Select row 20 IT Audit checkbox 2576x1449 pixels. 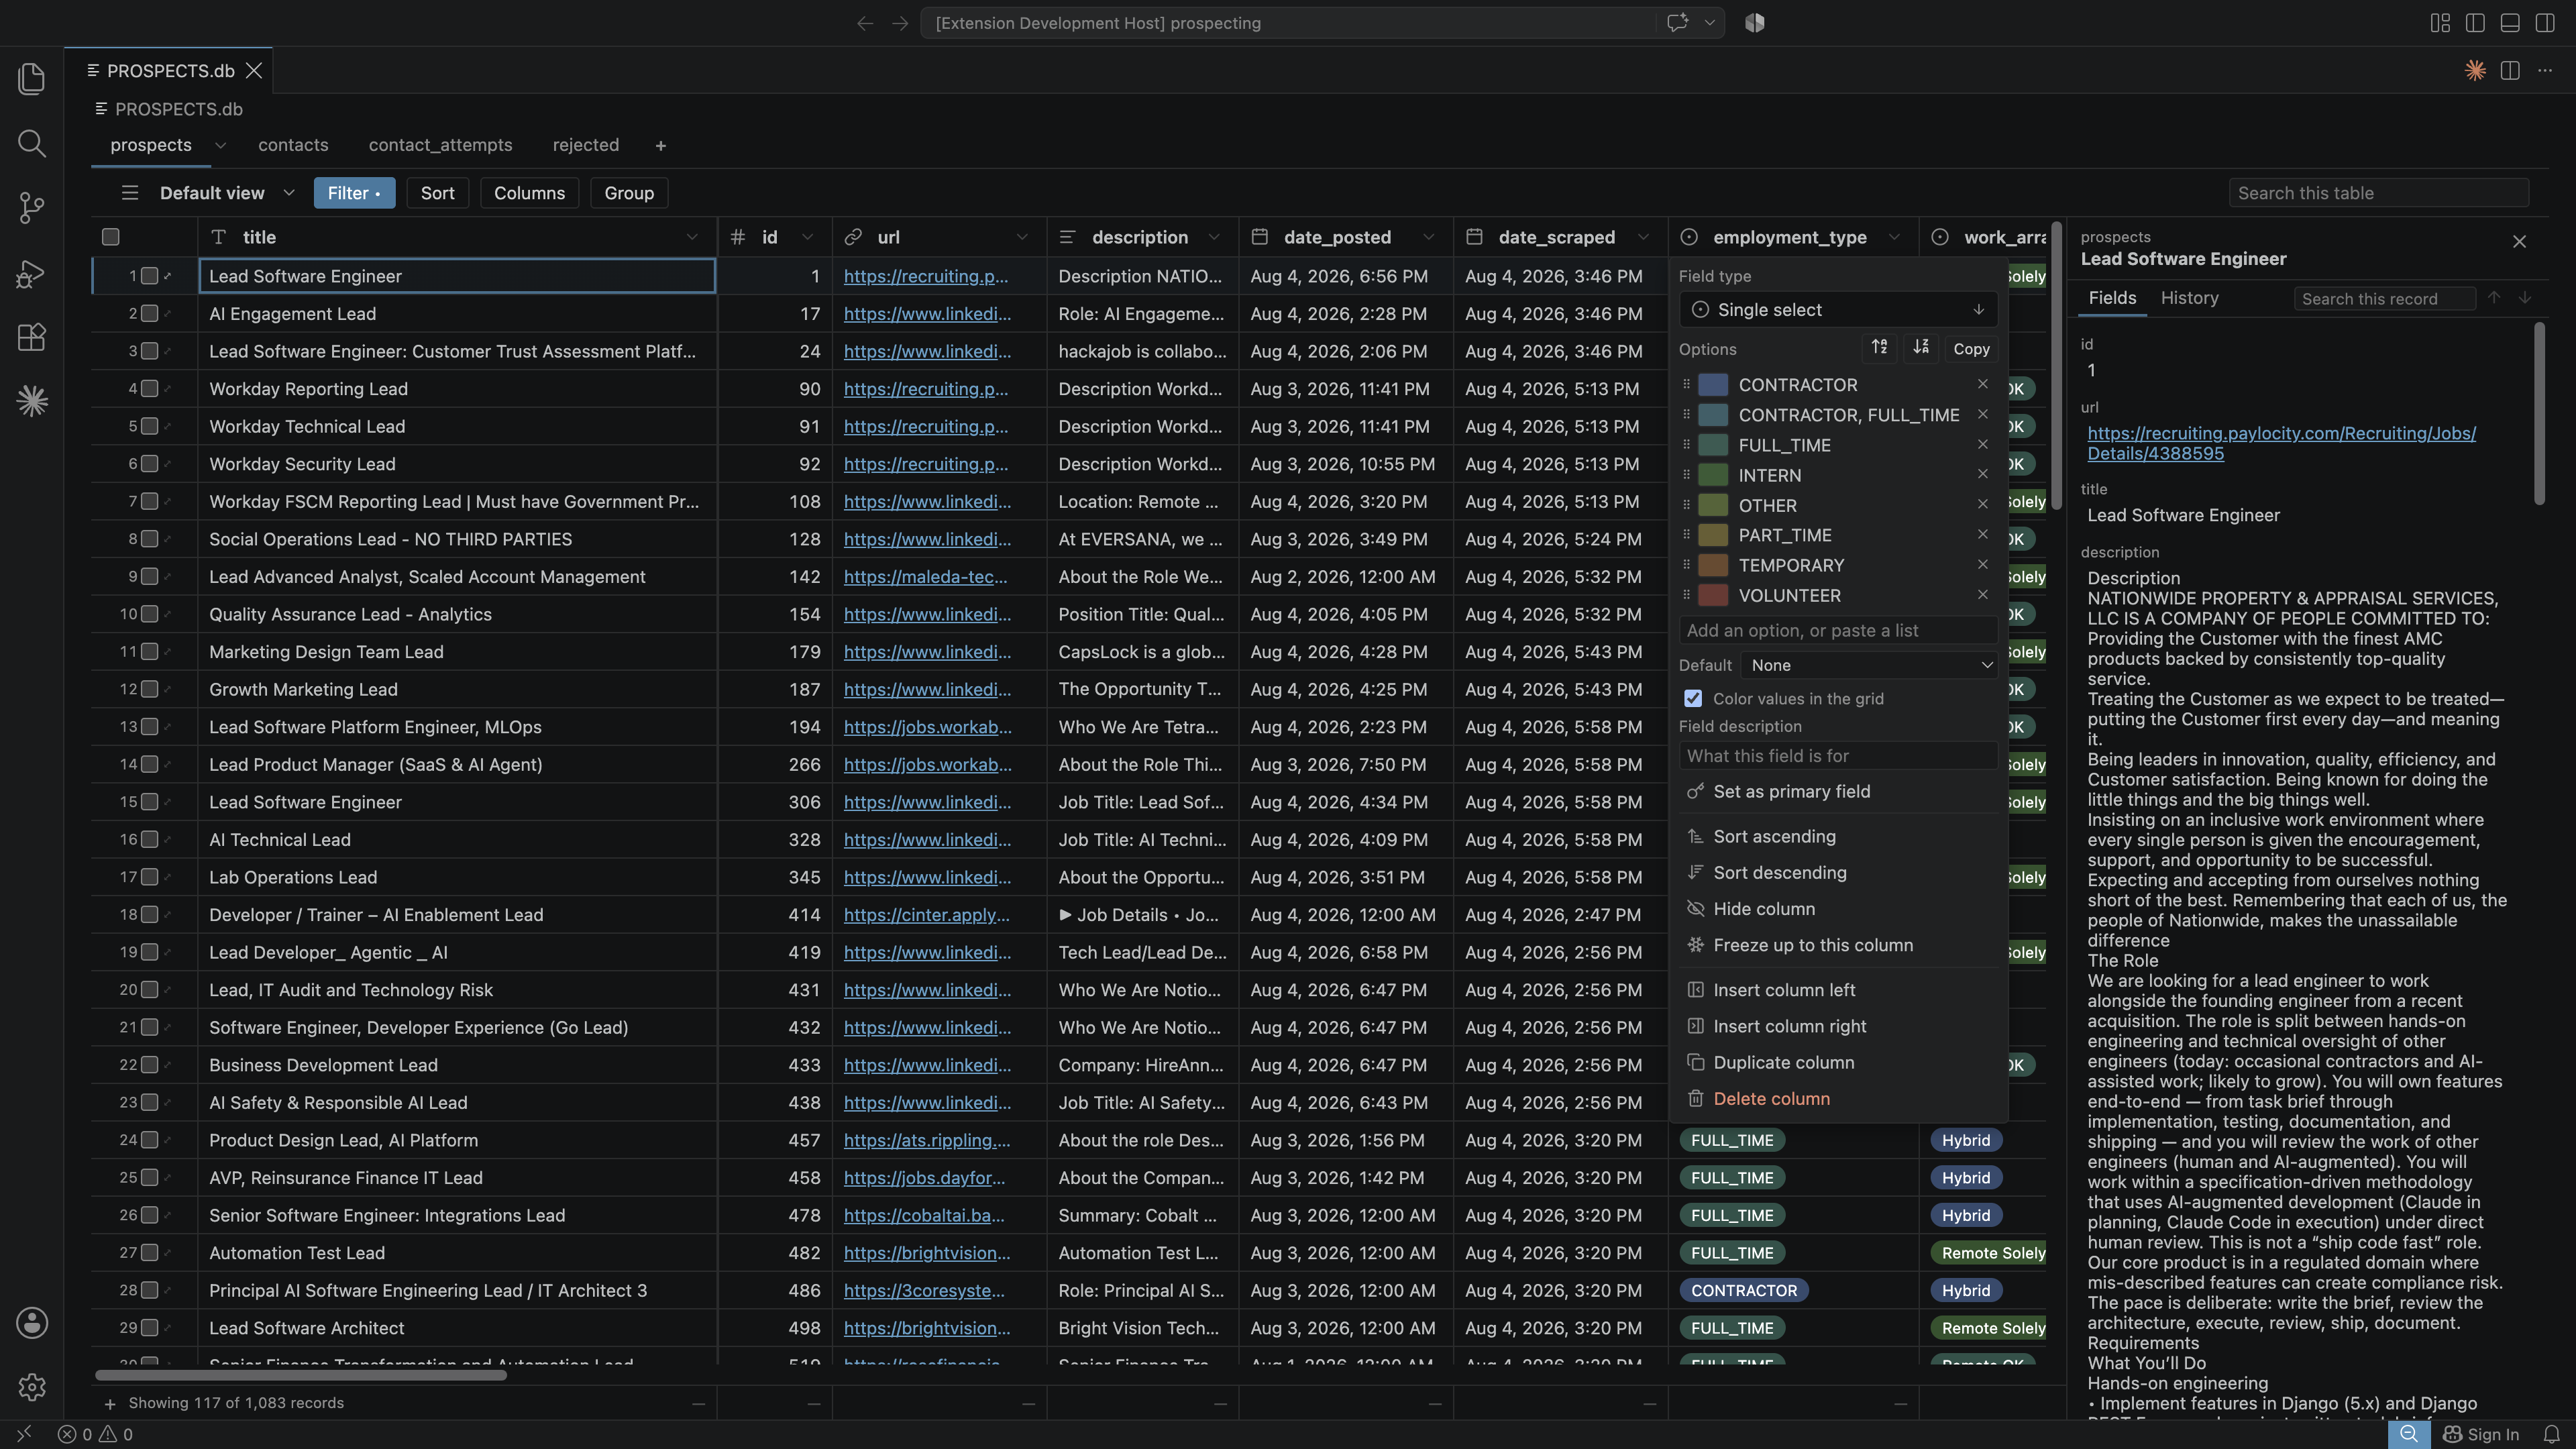[150, 990]
